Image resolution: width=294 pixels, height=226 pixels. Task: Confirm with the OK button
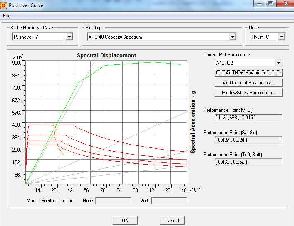[125, 221]
